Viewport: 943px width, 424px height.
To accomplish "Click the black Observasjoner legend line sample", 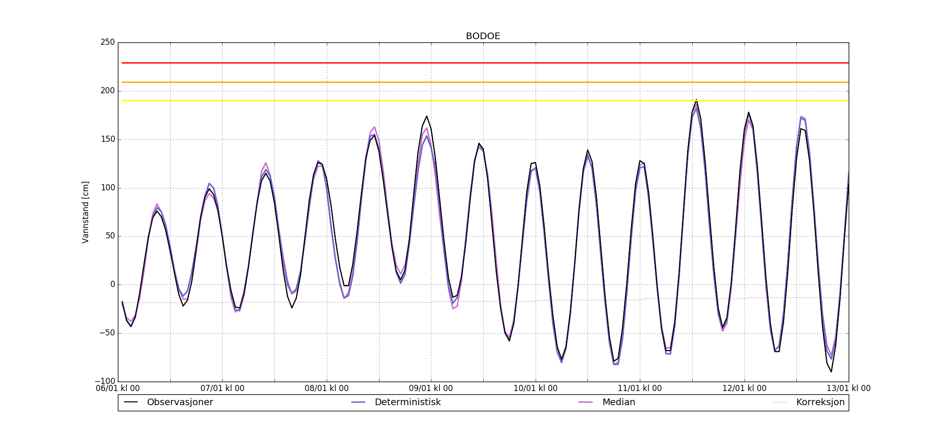I will click(131, 402).
